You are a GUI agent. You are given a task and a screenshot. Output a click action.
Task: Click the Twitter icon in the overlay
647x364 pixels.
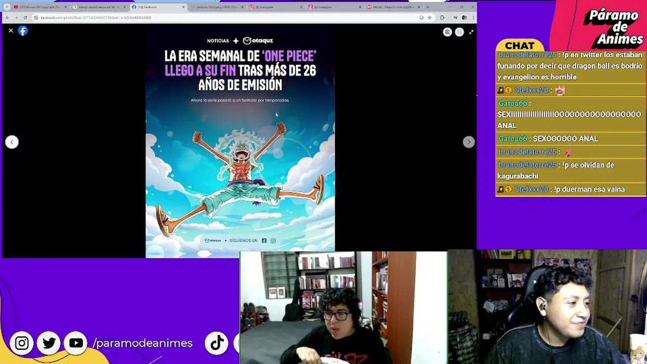click(x=49, y=343)
